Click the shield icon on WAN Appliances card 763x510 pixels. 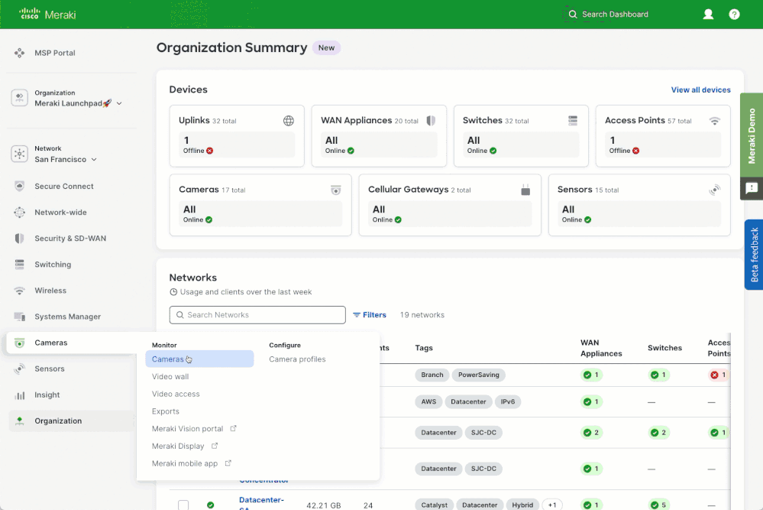431,120
